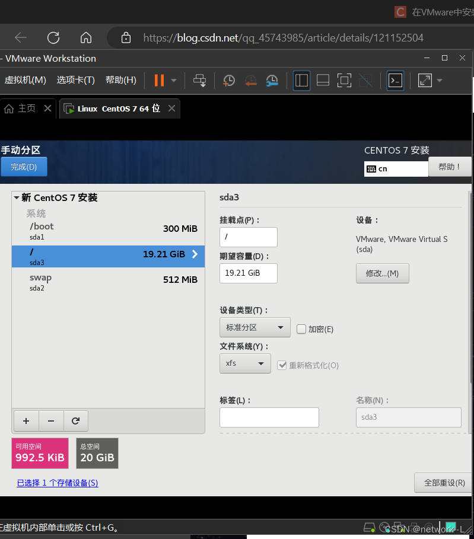Go to browser home page
The width and height of the screenshot is (474, 539).
86,37
